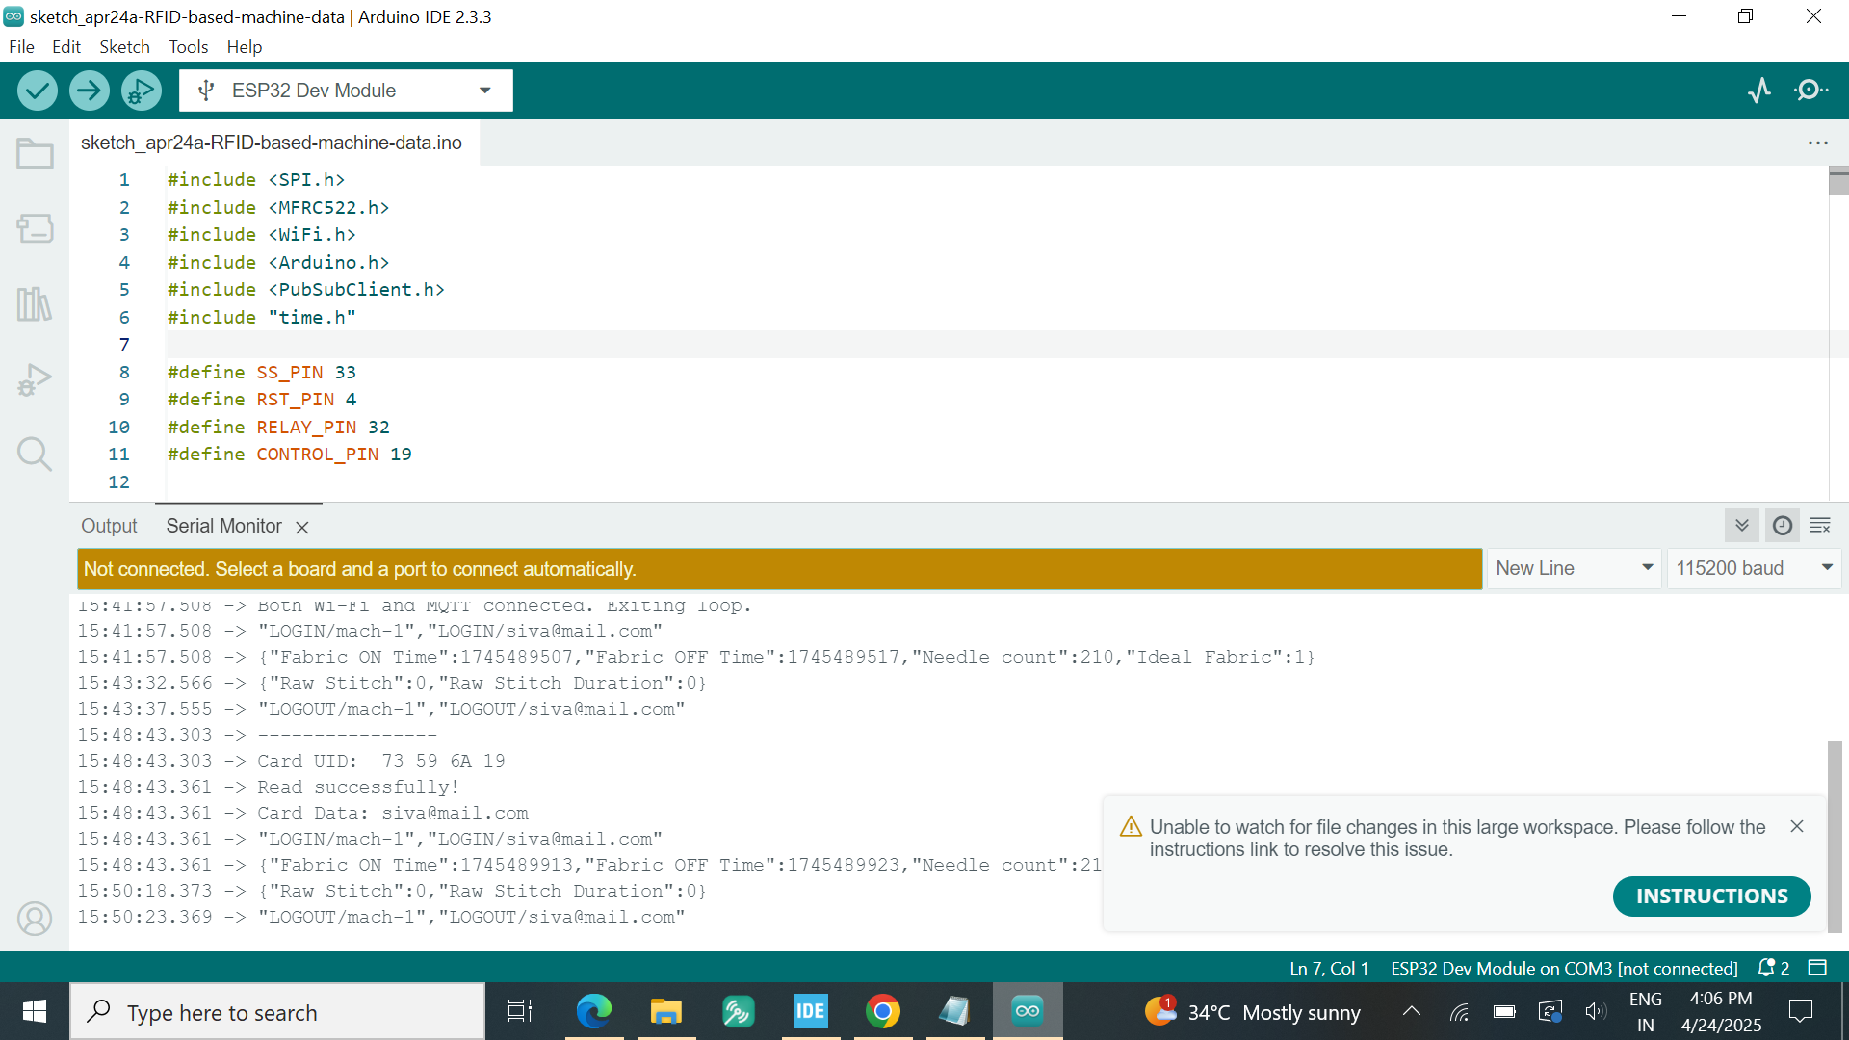This screenshot has width=1849, height=1040.
Task: Open the Library Manager books icon
Action: tap(35, 304)
